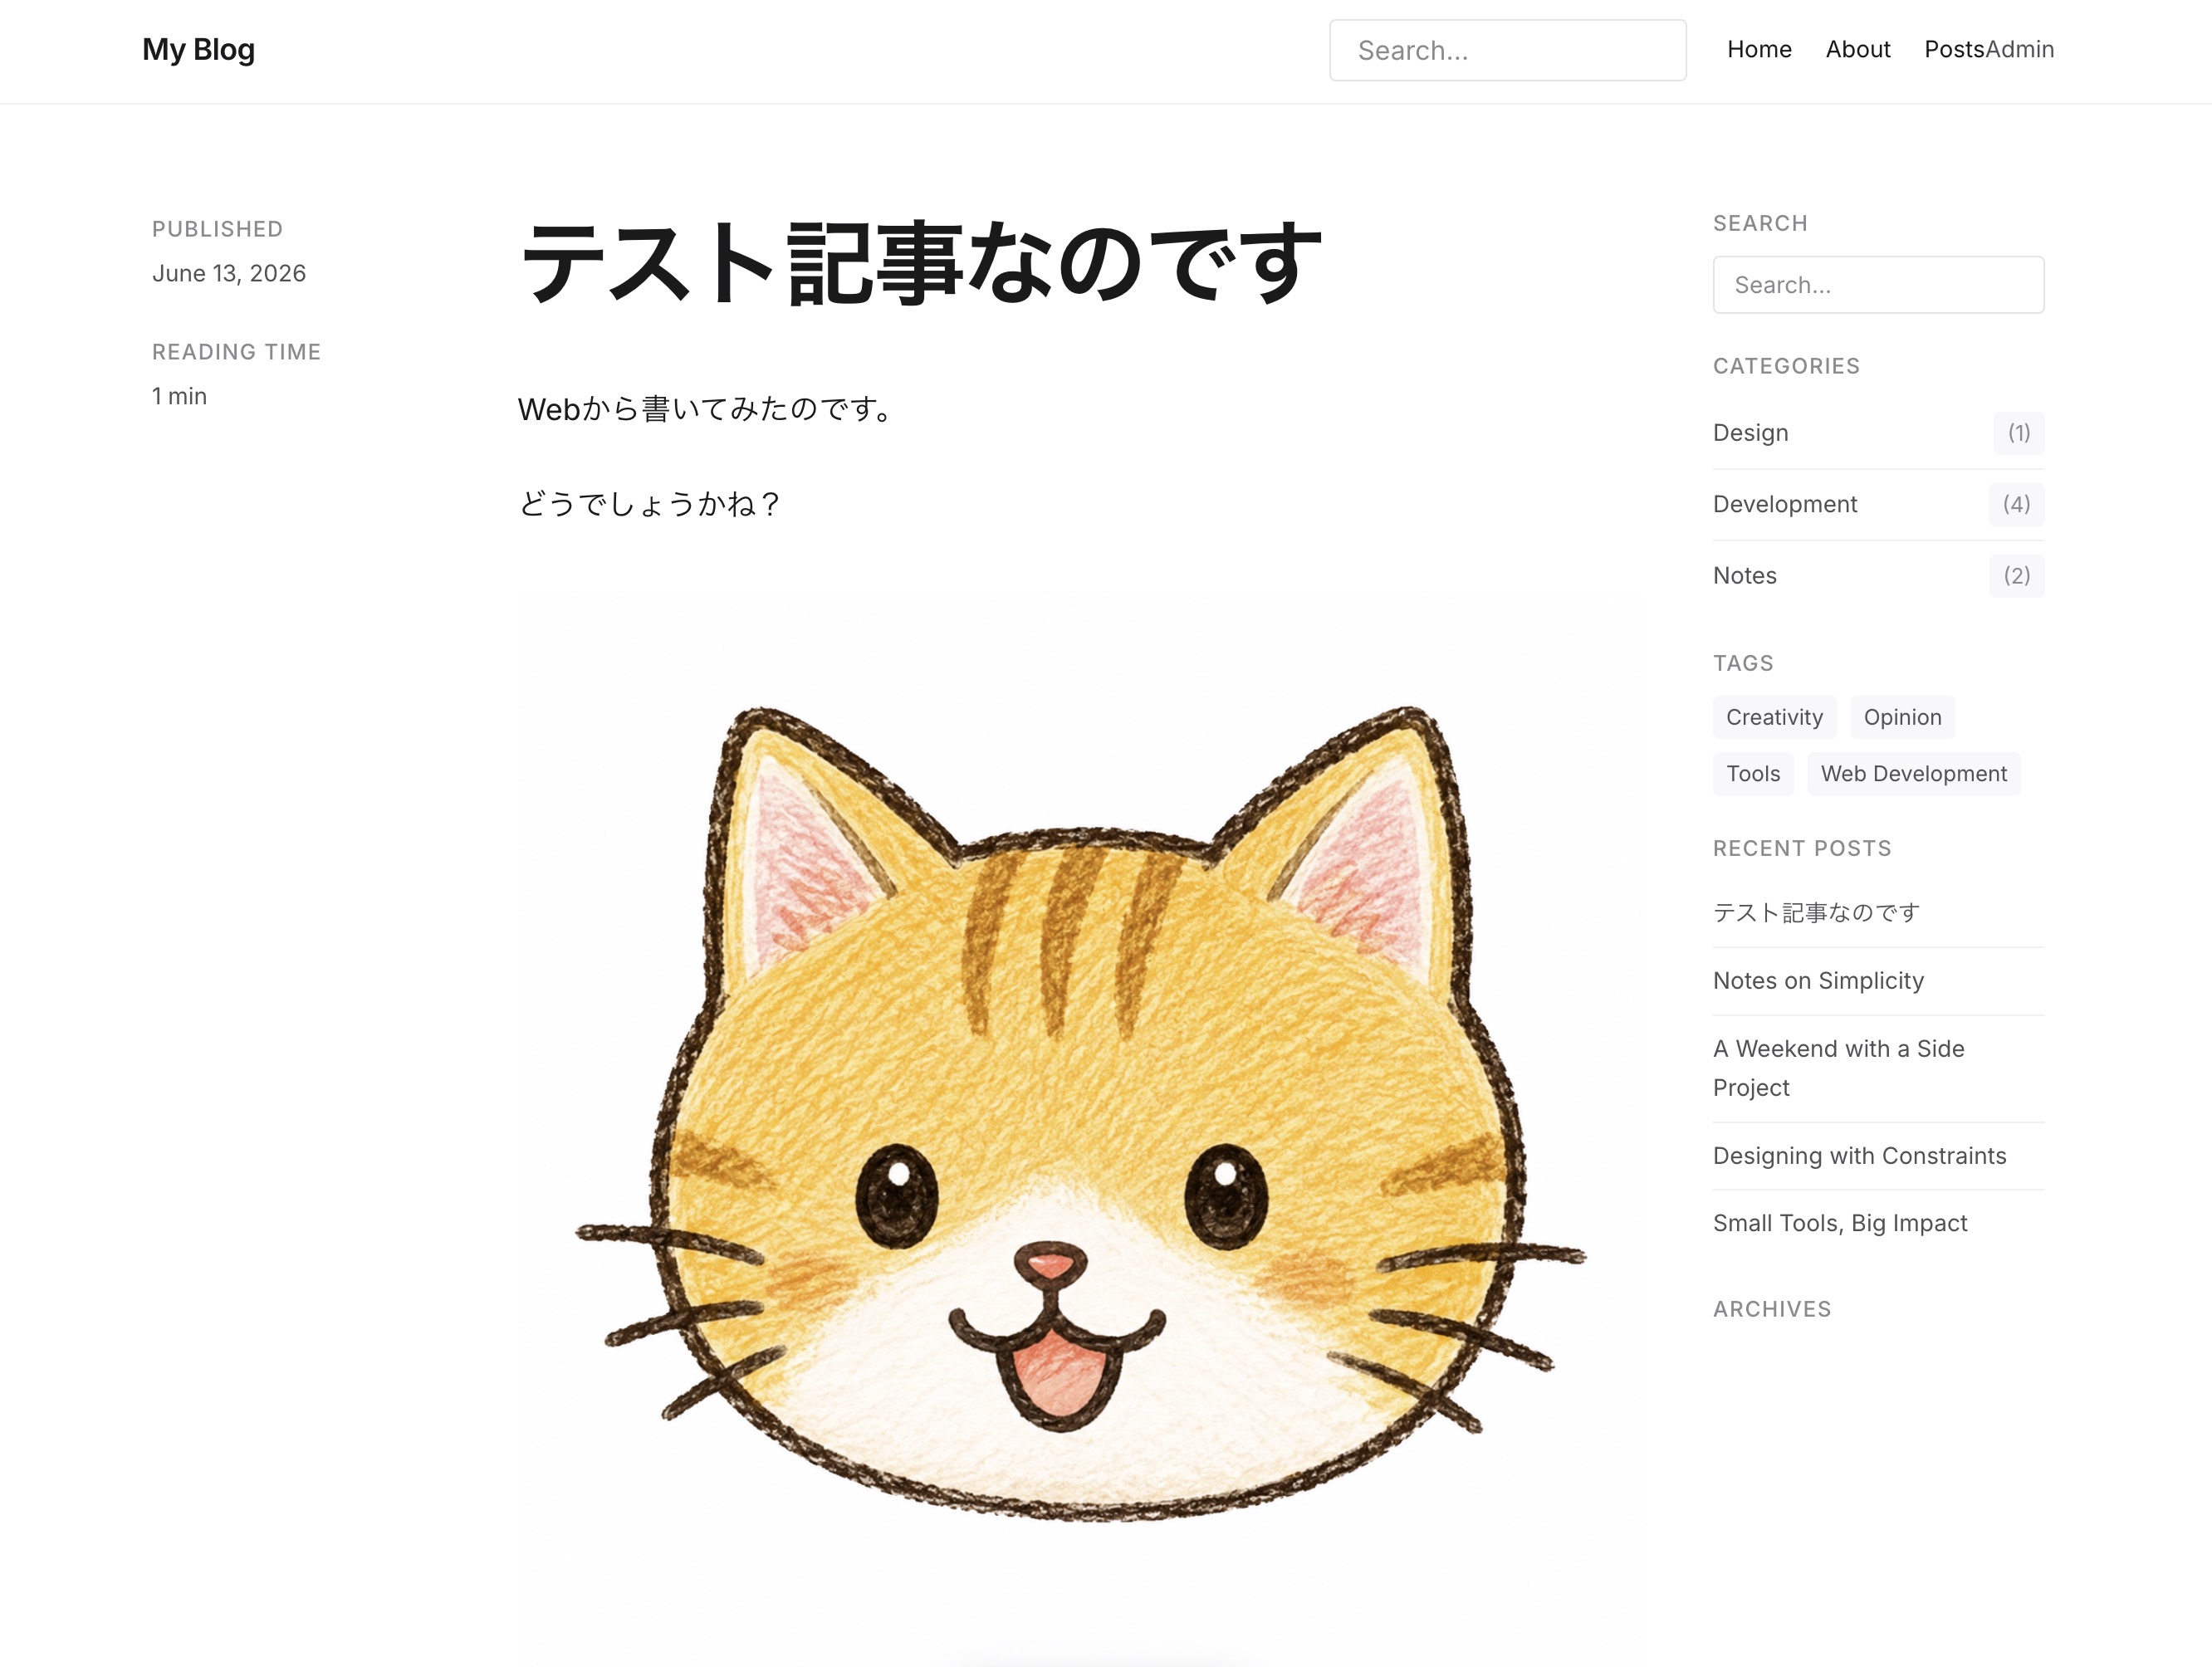Image resolution: width=2212 pixels, height=1667 pixels.
Task: Click the Design count badge (1)
Action: 2018,433
